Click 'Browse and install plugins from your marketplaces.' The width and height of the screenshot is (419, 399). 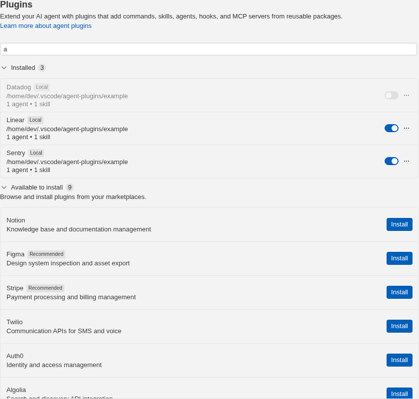(73, 197)
